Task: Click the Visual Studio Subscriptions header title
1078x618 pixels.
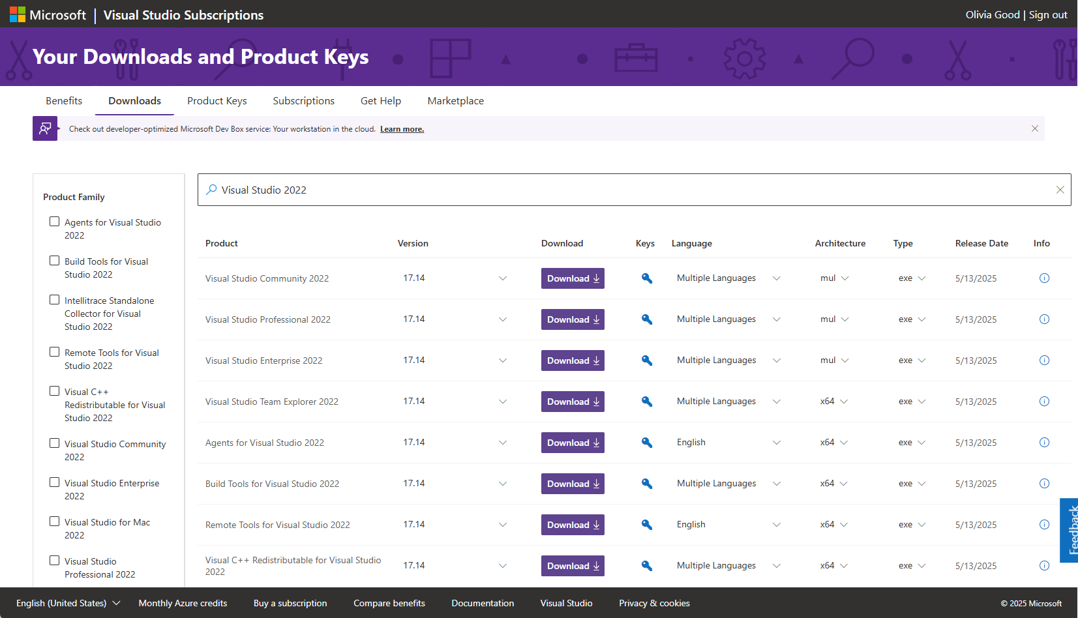Action: pos(183,15)
